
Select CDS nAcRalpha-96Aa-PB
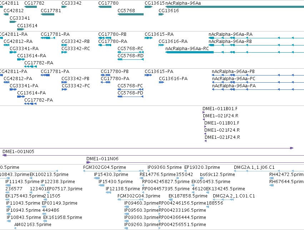pos(233,72)
